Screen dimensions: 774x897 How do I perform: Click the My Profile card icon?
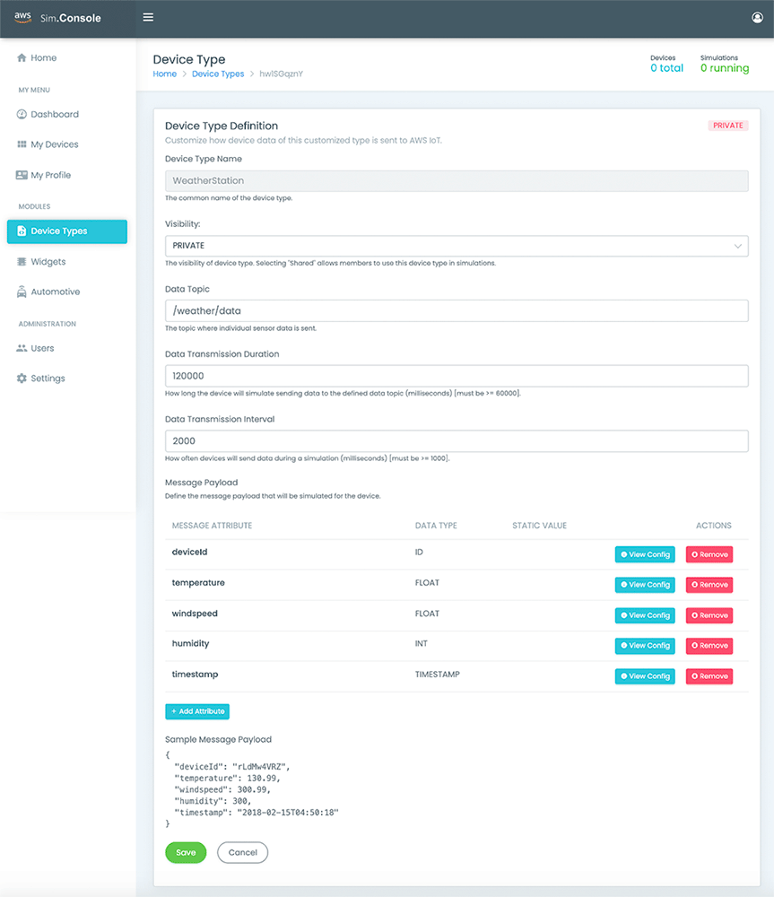point(22,175)
